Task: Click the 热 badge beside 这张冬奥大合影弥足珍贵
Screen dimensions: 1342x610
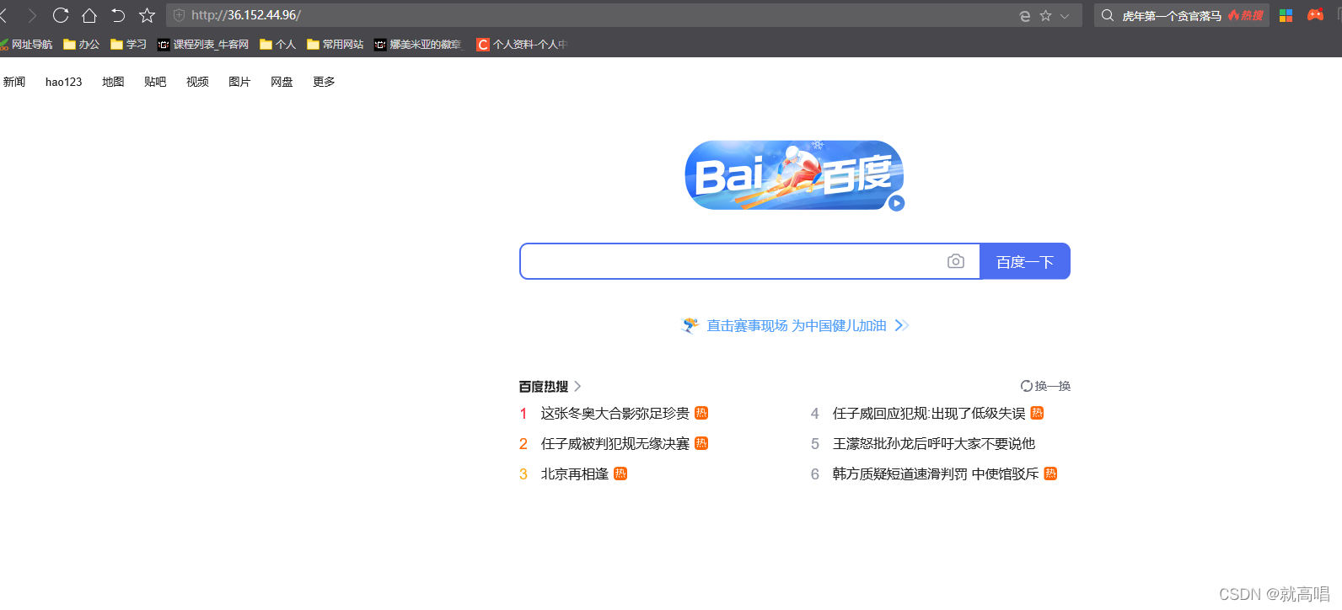Action: [x=701, y=413]
